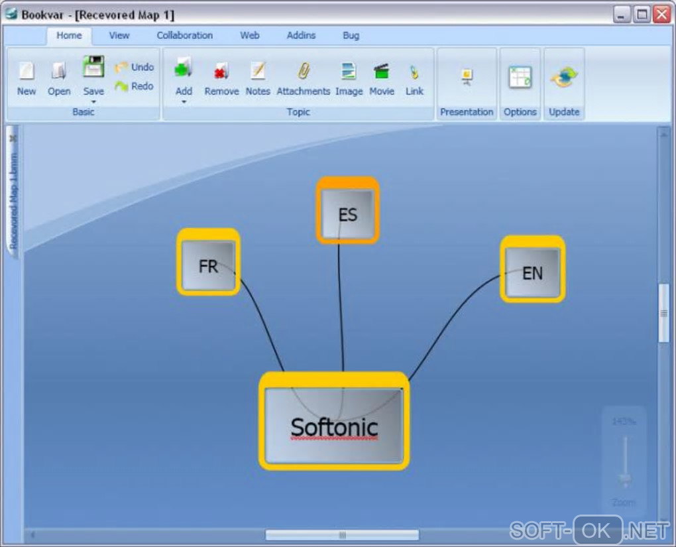Open the Addins tab
Viewport: 676px width, 547px height.
point(301,35)
